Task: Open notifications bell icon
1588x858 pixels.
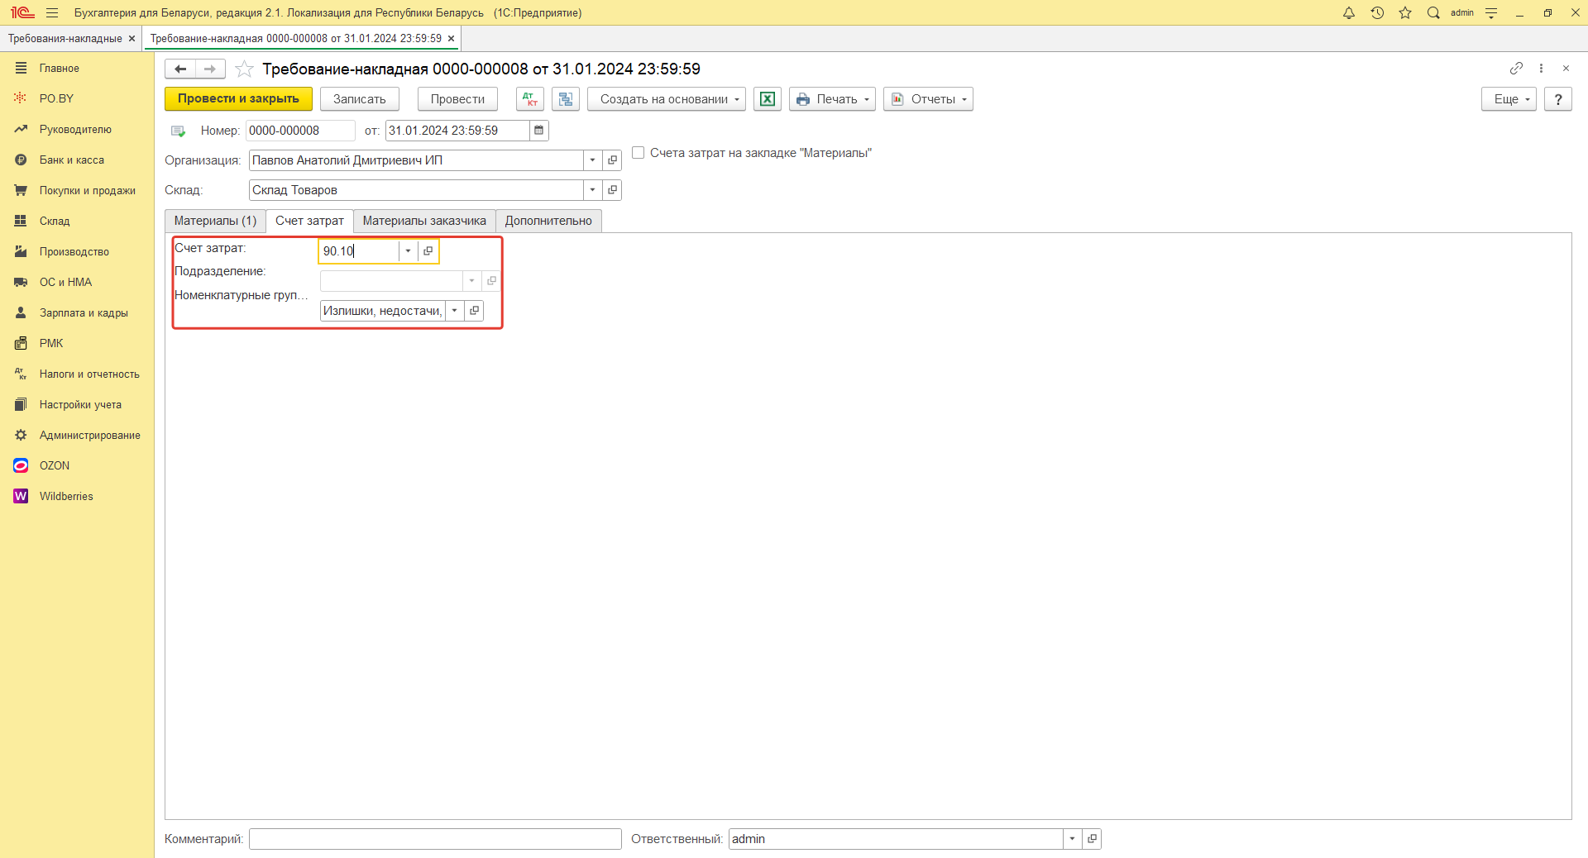Action: pyautogui.click(x=1349, y=12)
